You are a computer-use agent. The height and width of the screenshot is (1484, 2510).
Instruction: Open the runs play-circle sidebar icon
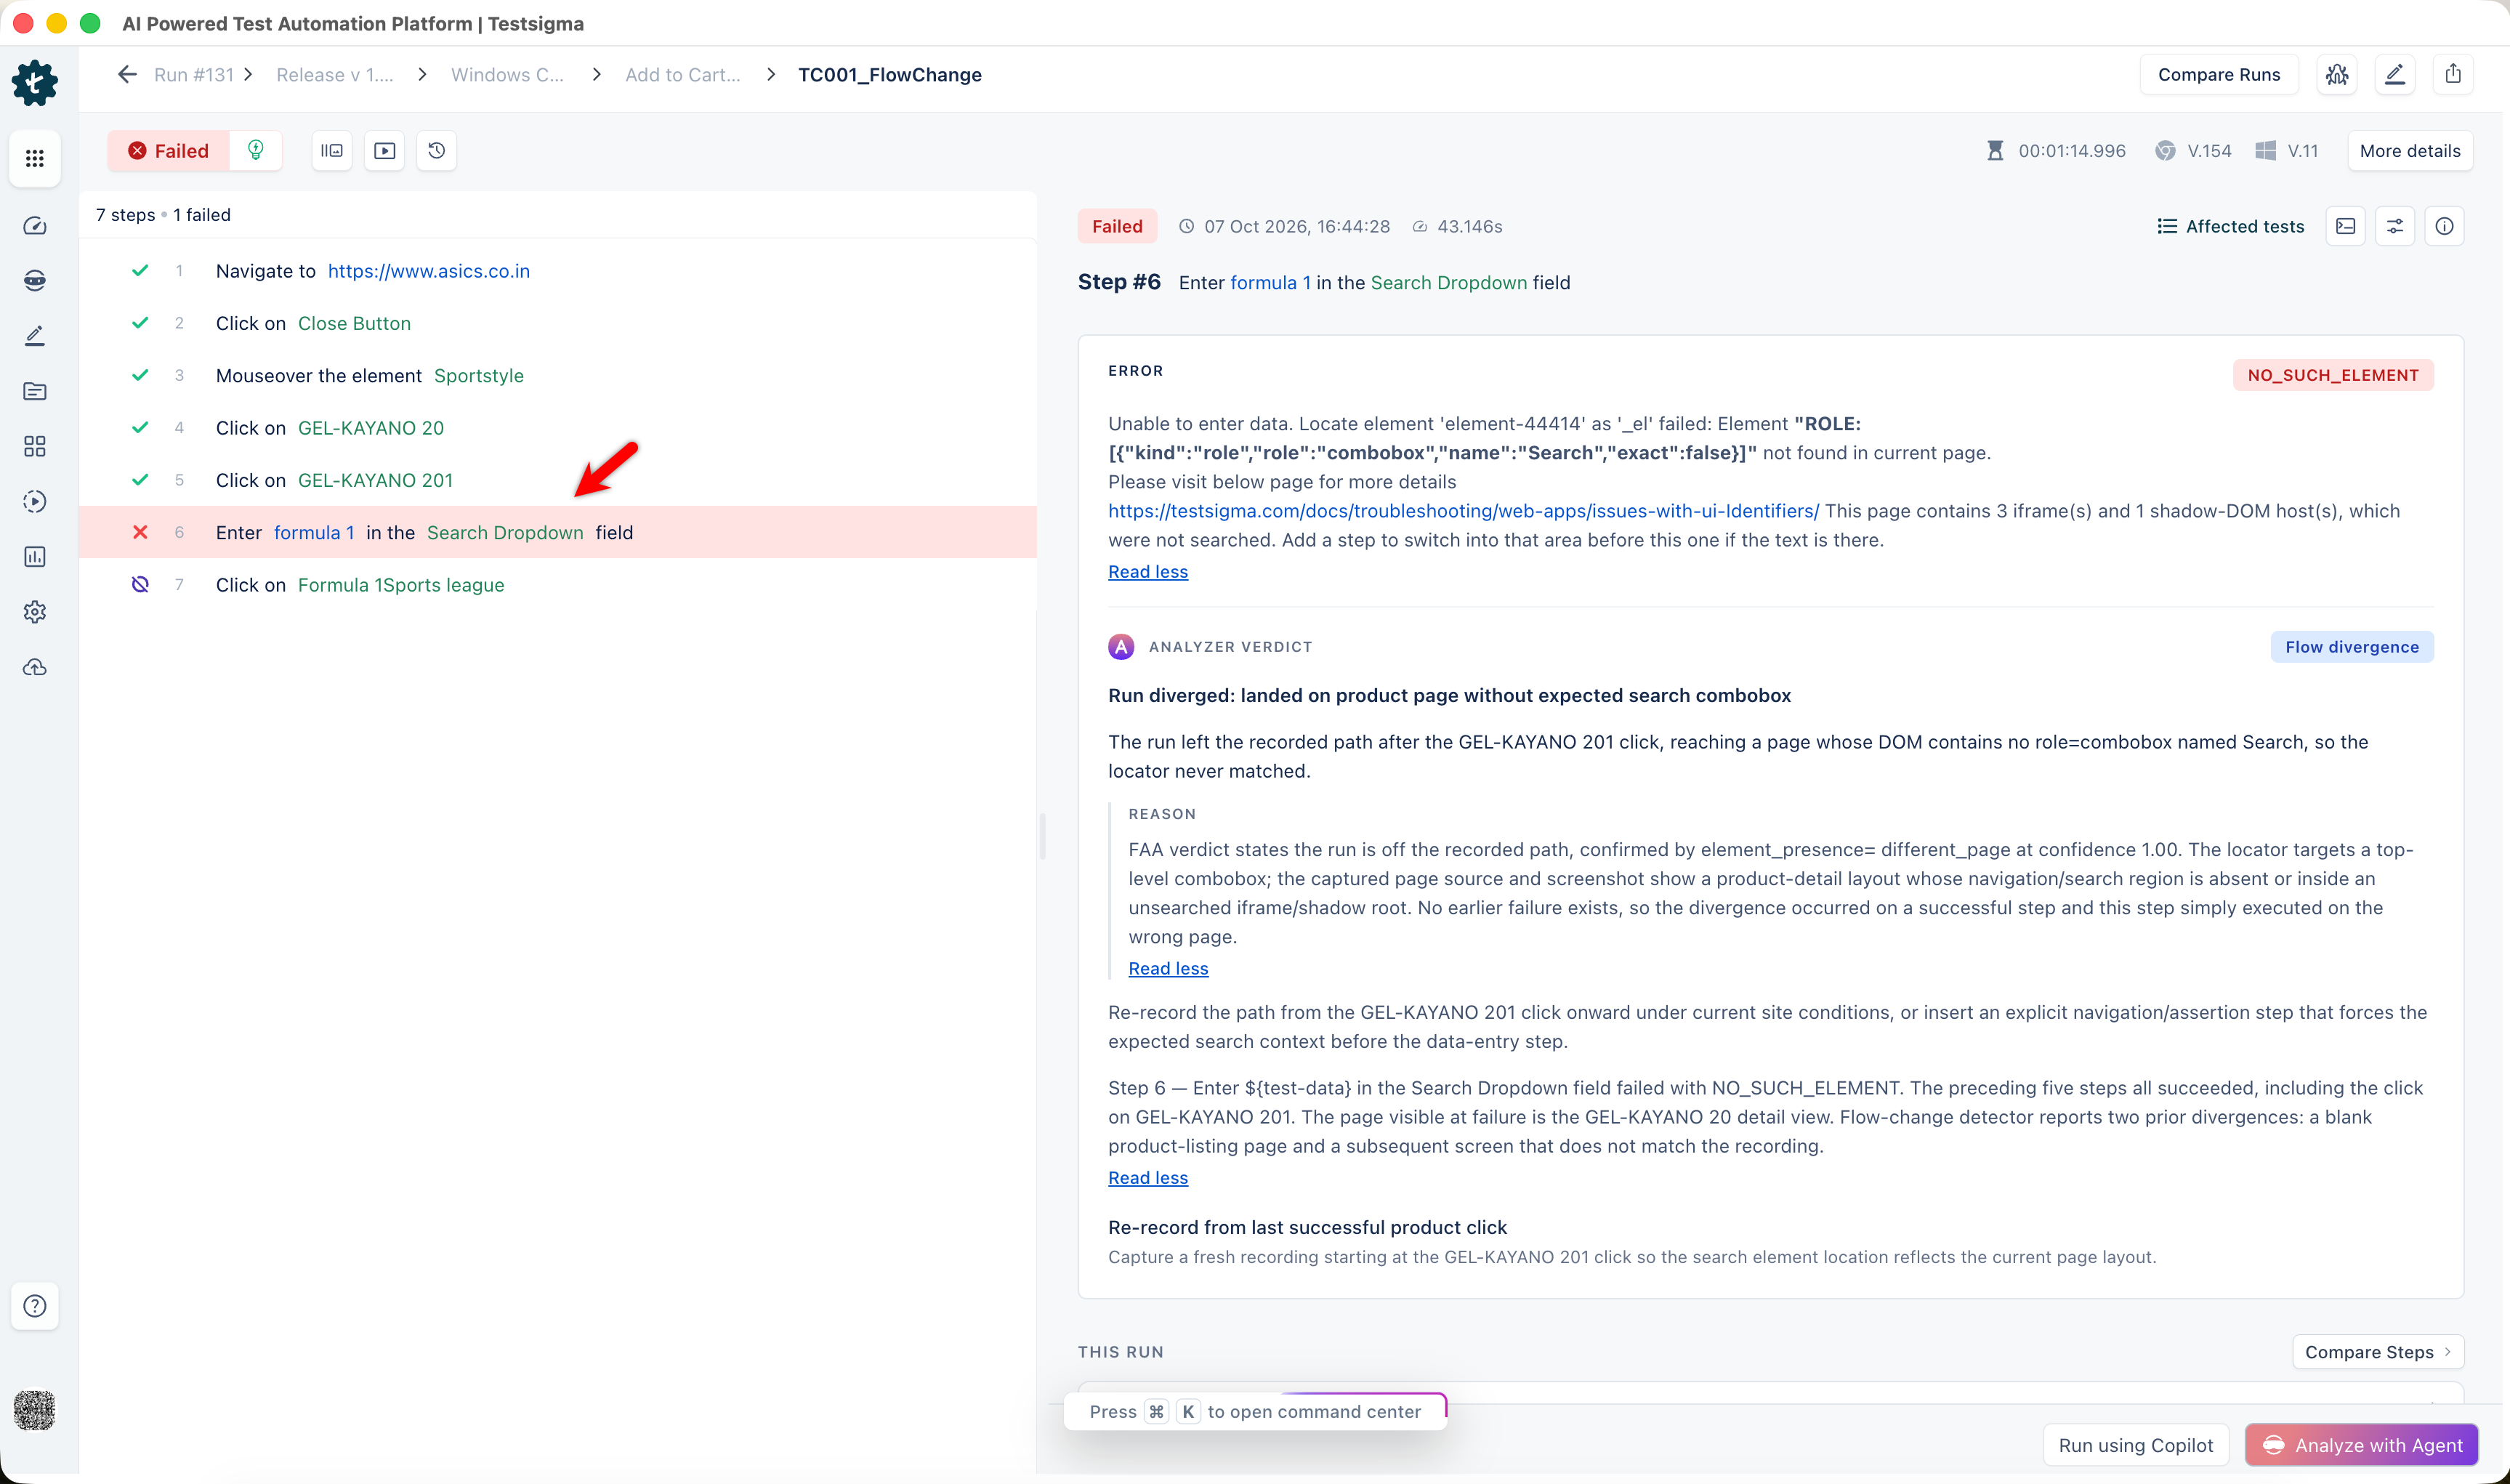tap(35, 502)
